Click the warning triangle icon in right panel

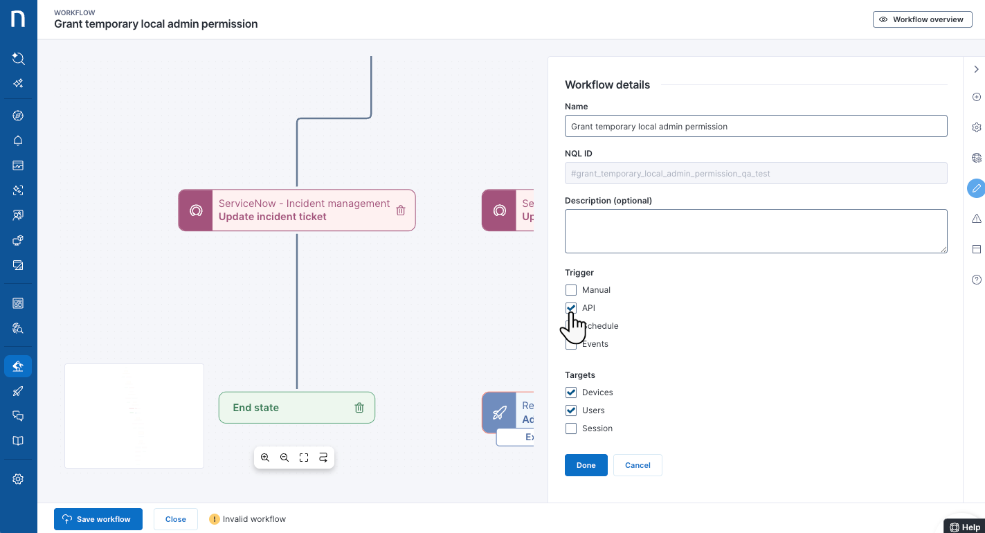(977, 219)
